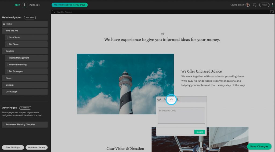The image size is (275, 152).
Task: Click the circled back arrow icon in popup
Action: pos(159,99)
